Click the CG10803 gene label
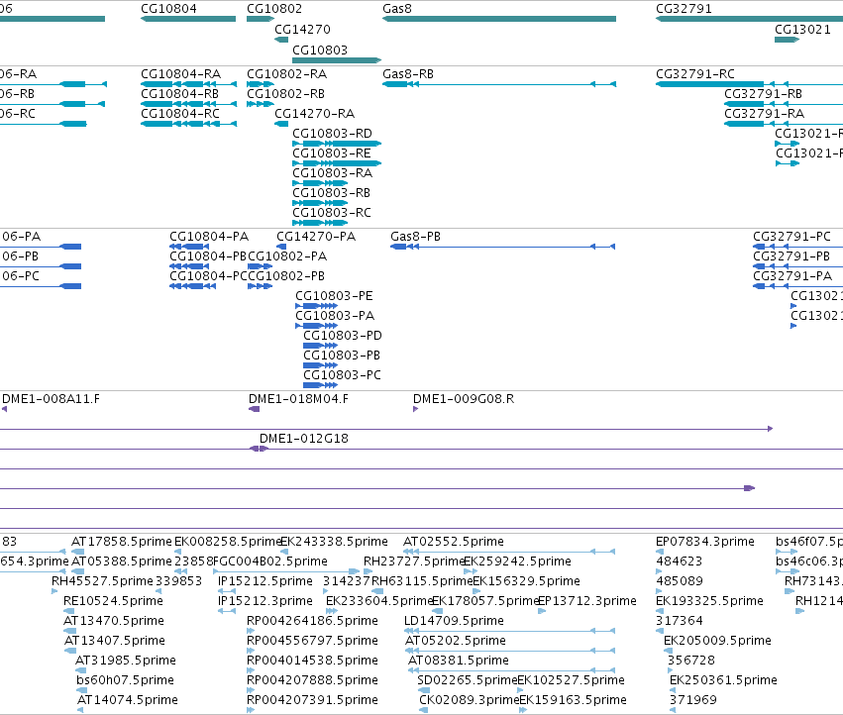The image size is (843, 715). point(320,50)
